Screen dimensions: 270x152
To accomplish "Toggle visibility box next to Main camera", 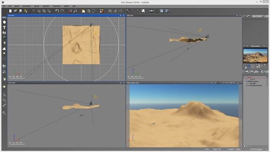I will (x=247, y=81).
